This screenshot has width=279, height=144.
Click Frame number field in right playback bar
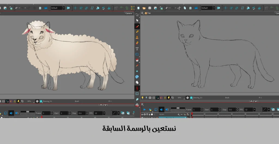point(196,109)
